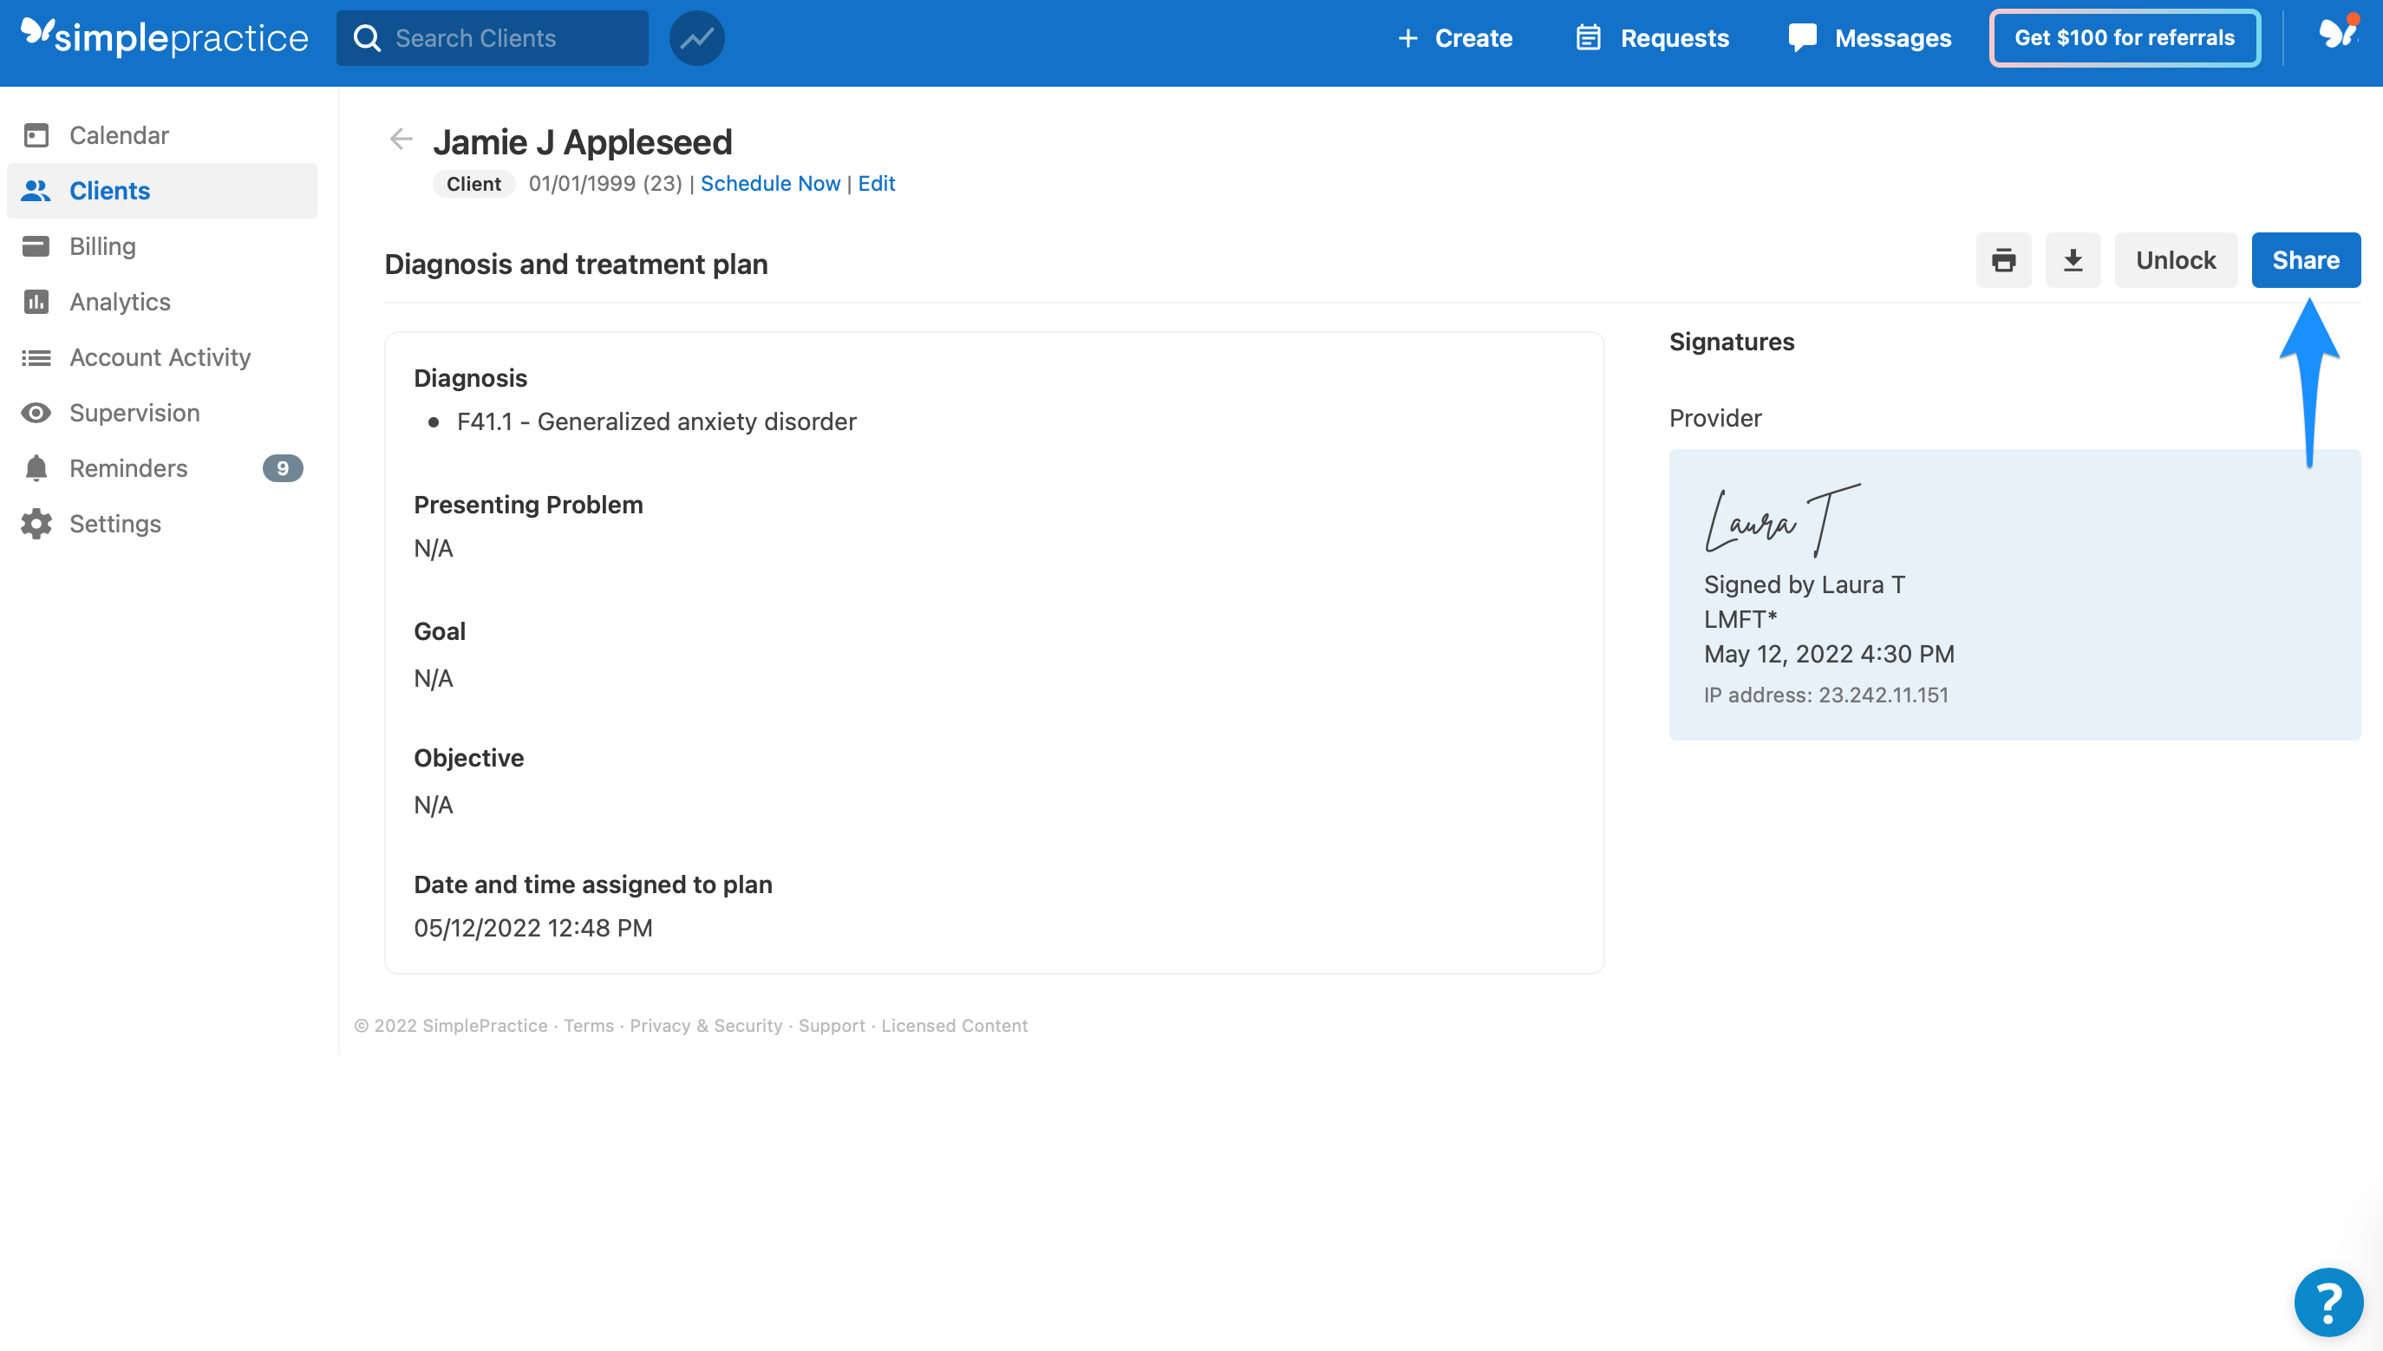The height and width of the screenshot is (1351, 2383).
Task: Select Clients in the sidebar navigation
Action: 108,190
